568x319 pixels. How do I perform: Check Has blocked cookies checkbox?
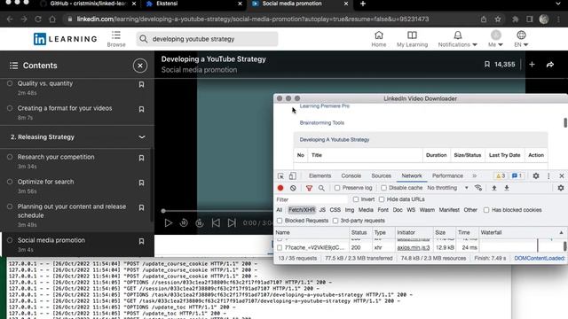point(486,210)
